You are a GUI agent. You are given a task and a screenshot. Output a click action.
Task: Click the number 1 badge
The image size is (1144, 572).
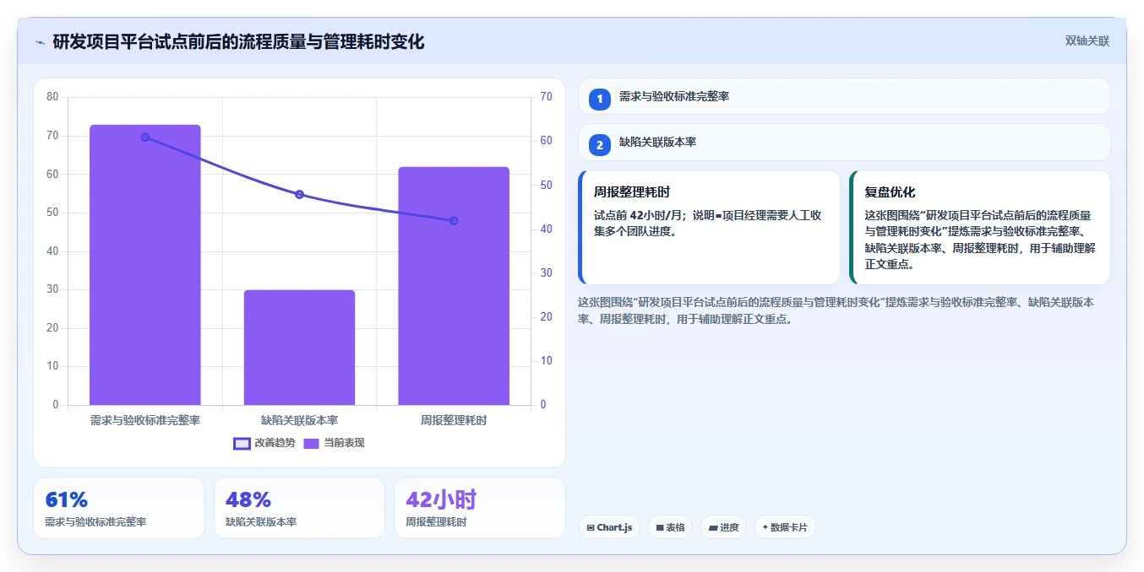[x=600, y=99]
